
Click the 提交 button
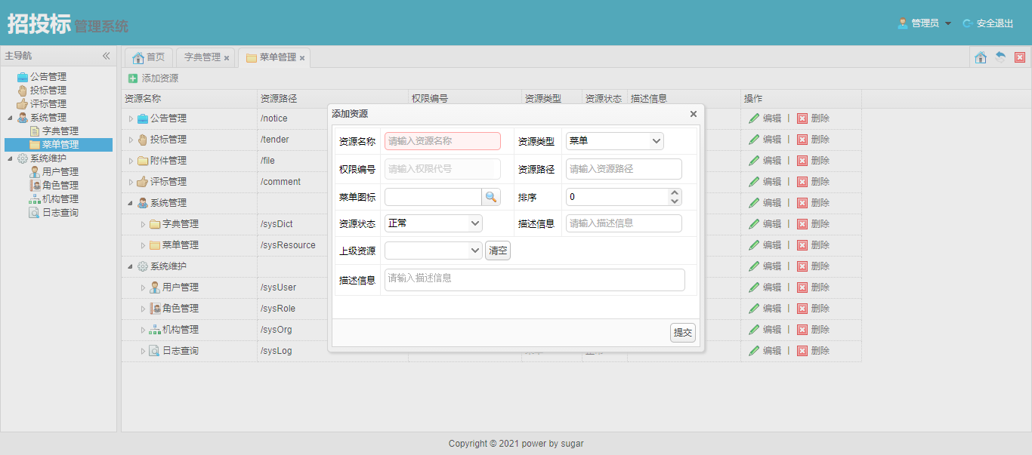pyautogui.click(x=683, y=333)
